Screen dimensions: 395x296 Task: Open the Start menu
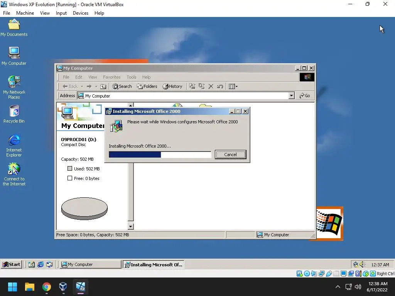(11, 264)
